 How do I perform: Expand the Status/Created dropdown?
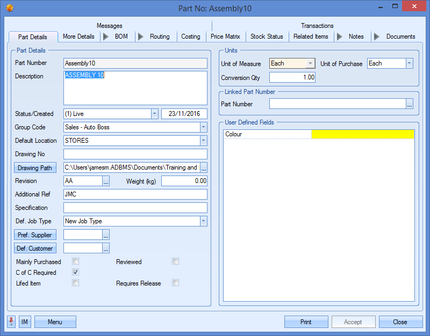[x=154, y=114]
